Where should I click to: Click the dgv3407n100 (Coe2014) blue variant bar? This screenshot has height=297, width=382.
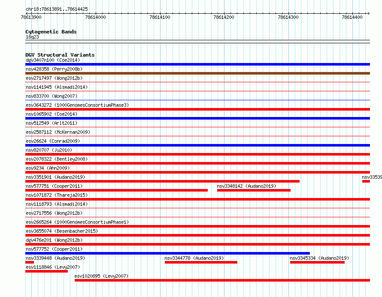click(x=197, y=64)
